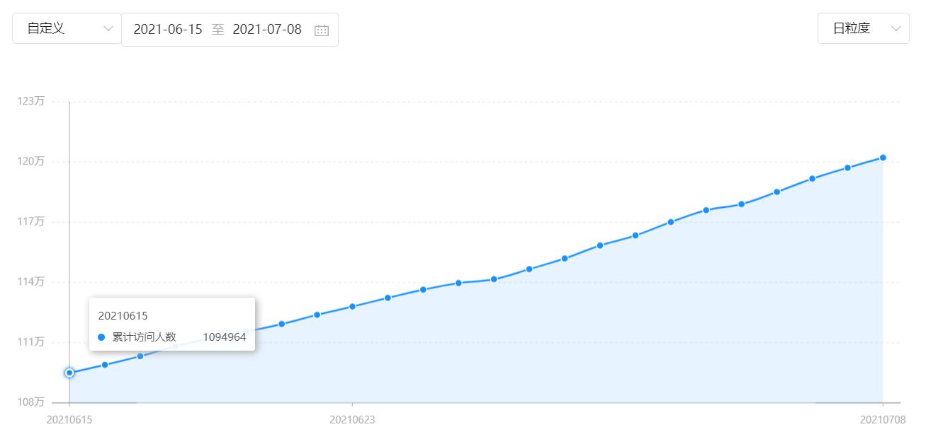Click the chevron arrow beside 自定义
Image resolution: width=926 pixels, height=444 pixels.
108,29
